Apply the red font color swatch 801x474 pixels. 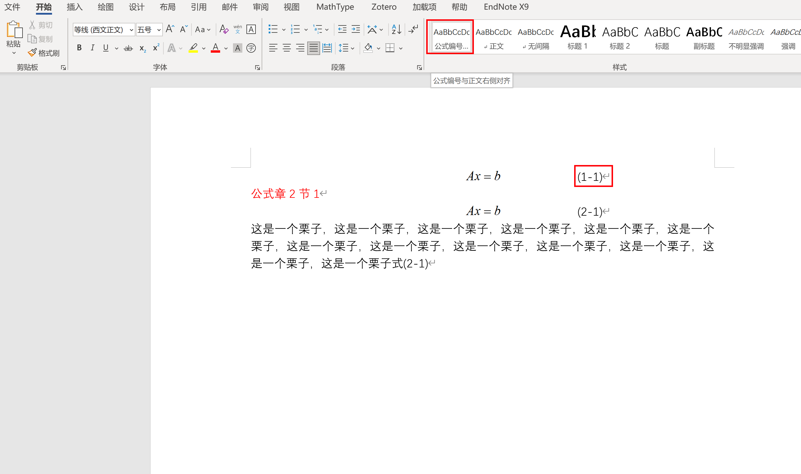(x=215, y=48)
